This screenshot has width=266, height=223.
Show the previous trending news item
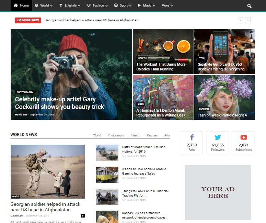(241, 21)
